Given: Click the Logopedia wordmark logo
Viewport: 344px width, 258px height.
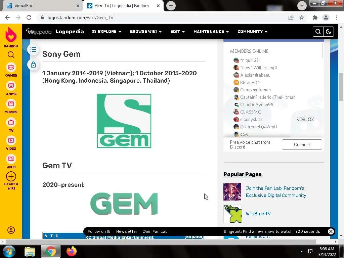Looking at the screenshot, I should click(x=39, y=32).
